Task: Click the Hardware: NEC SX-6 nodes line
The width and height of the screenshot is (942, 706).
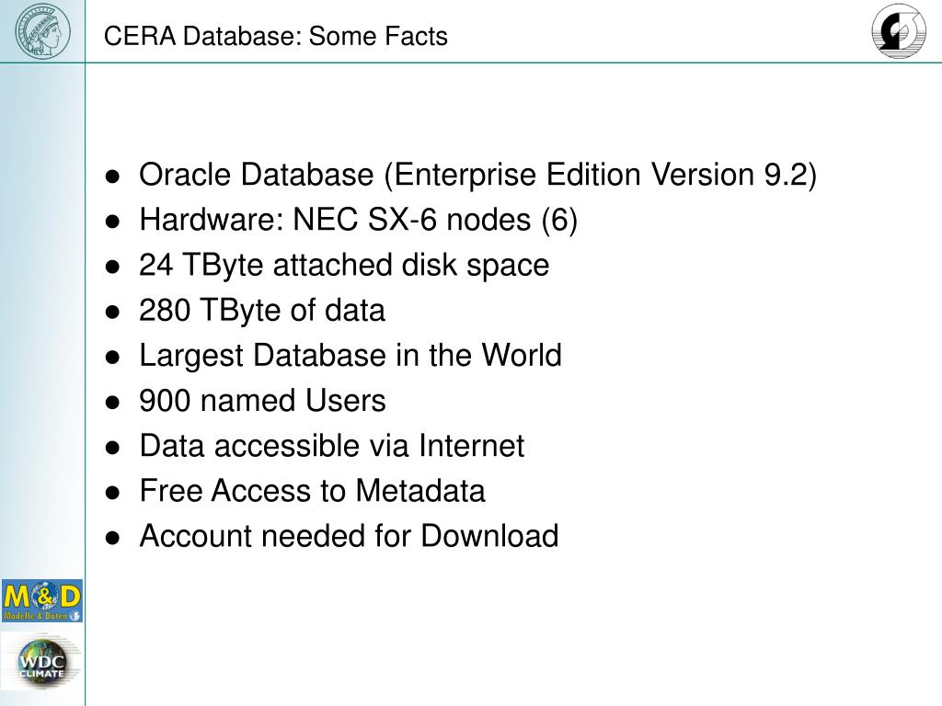Action: [358, 221]
